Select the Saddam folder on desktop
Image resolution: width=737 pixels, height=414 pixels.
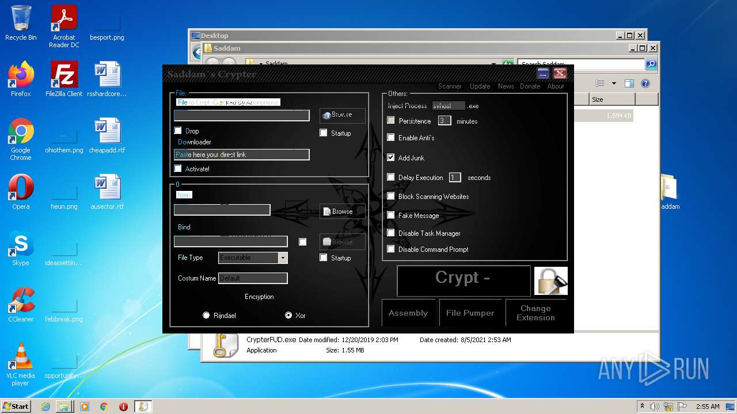670,193
